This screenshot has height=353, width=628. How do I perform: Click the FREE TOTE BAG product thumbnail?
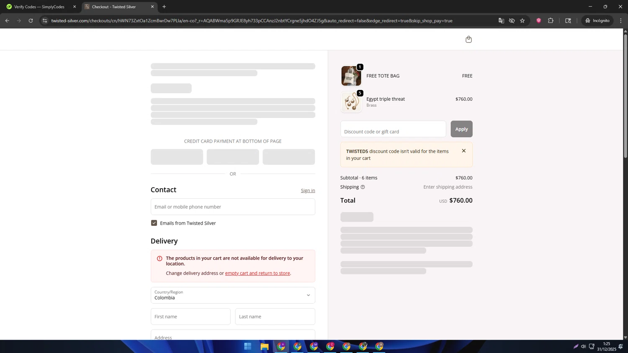click(351, 76)
